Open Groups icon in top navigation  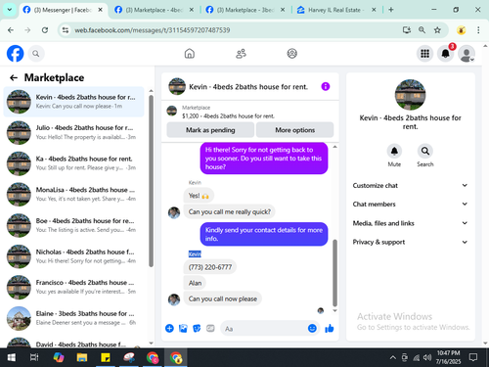292,54
